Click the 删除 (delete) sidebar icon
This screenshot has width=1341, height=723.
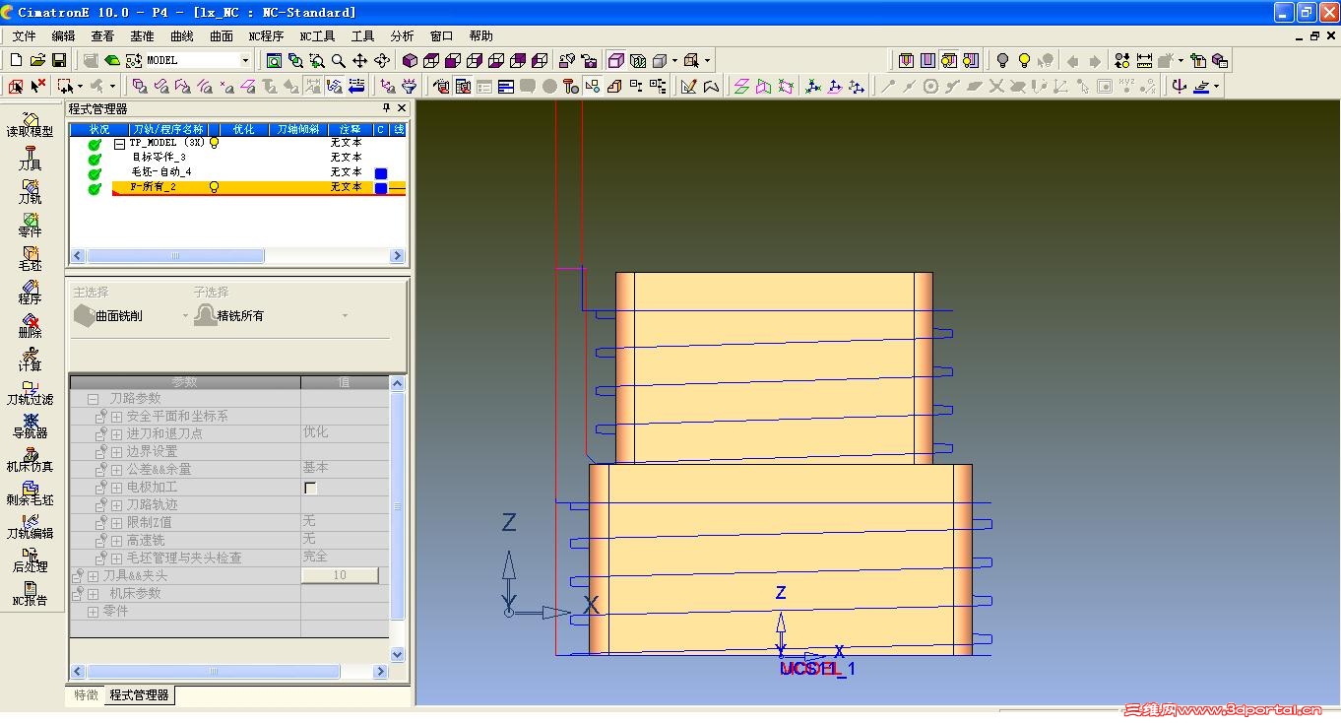click(30, 325)
